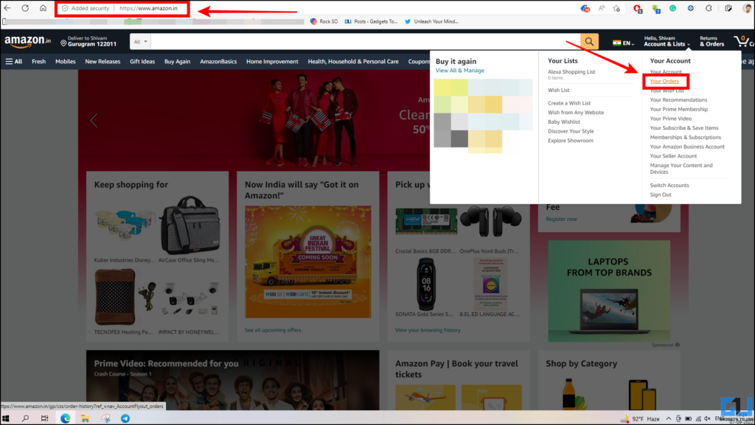Image resolution: width=755 pixels, height=425 pixels.
Task: Open Task View on the taskbar
Action: tap(44, 418)
